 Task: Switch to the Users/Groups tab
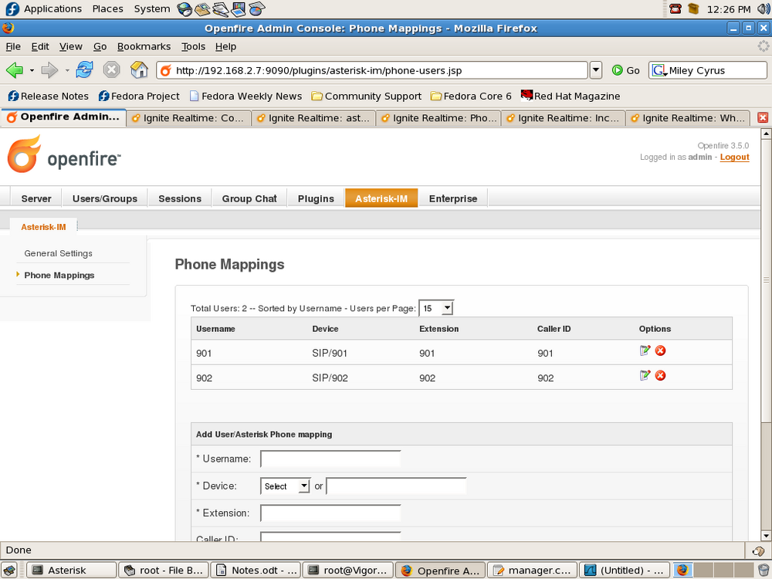[105, 198]
